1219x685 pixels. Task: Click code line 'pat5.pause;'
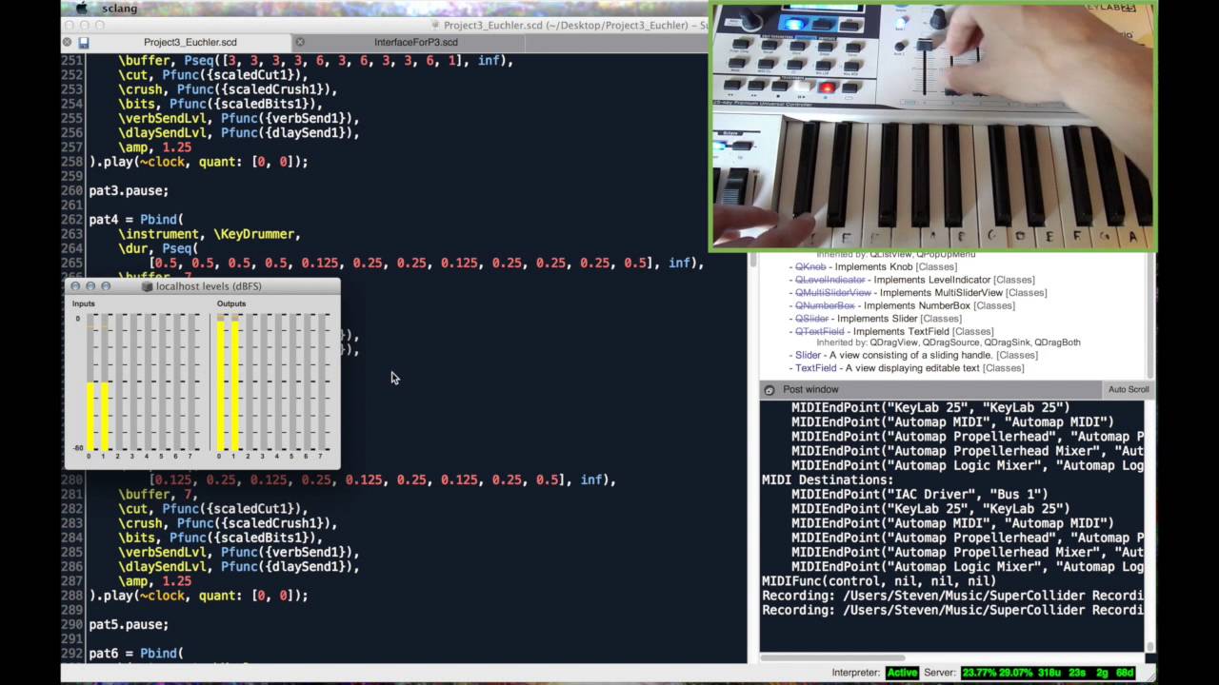[x=129, y=624]
